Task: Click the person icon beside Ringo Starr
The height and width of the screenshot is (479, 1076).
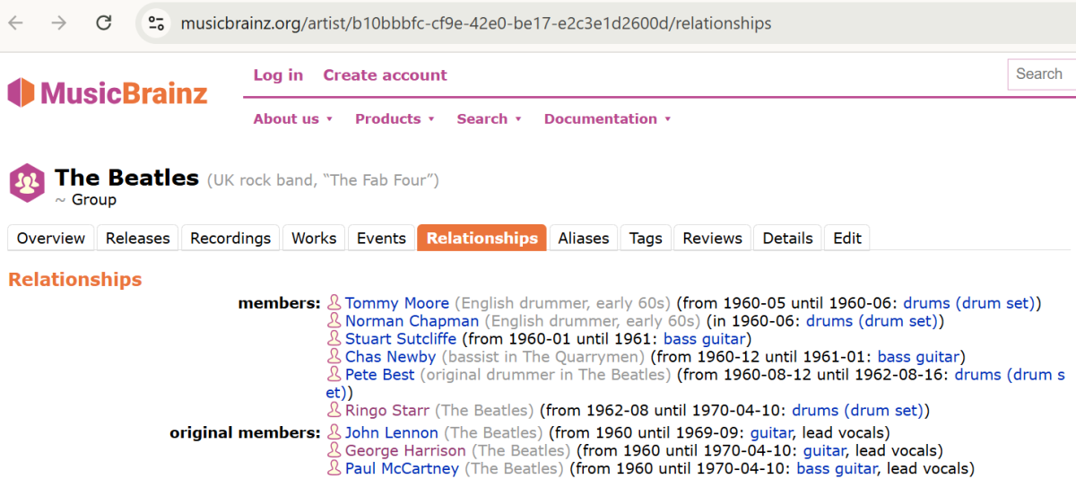Action: [x=334, y=411]
